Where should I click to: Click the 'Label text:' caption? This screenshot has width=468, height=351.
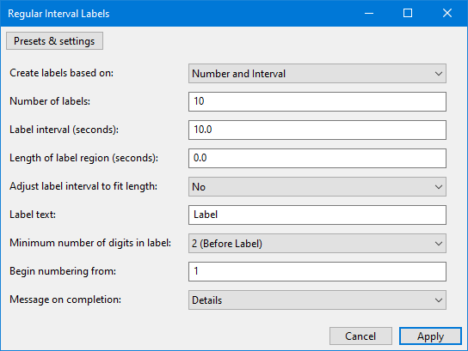point(33,215)
